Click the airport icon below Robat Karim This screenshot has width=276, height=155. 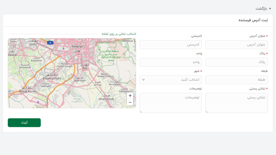(x=38, y=102)
